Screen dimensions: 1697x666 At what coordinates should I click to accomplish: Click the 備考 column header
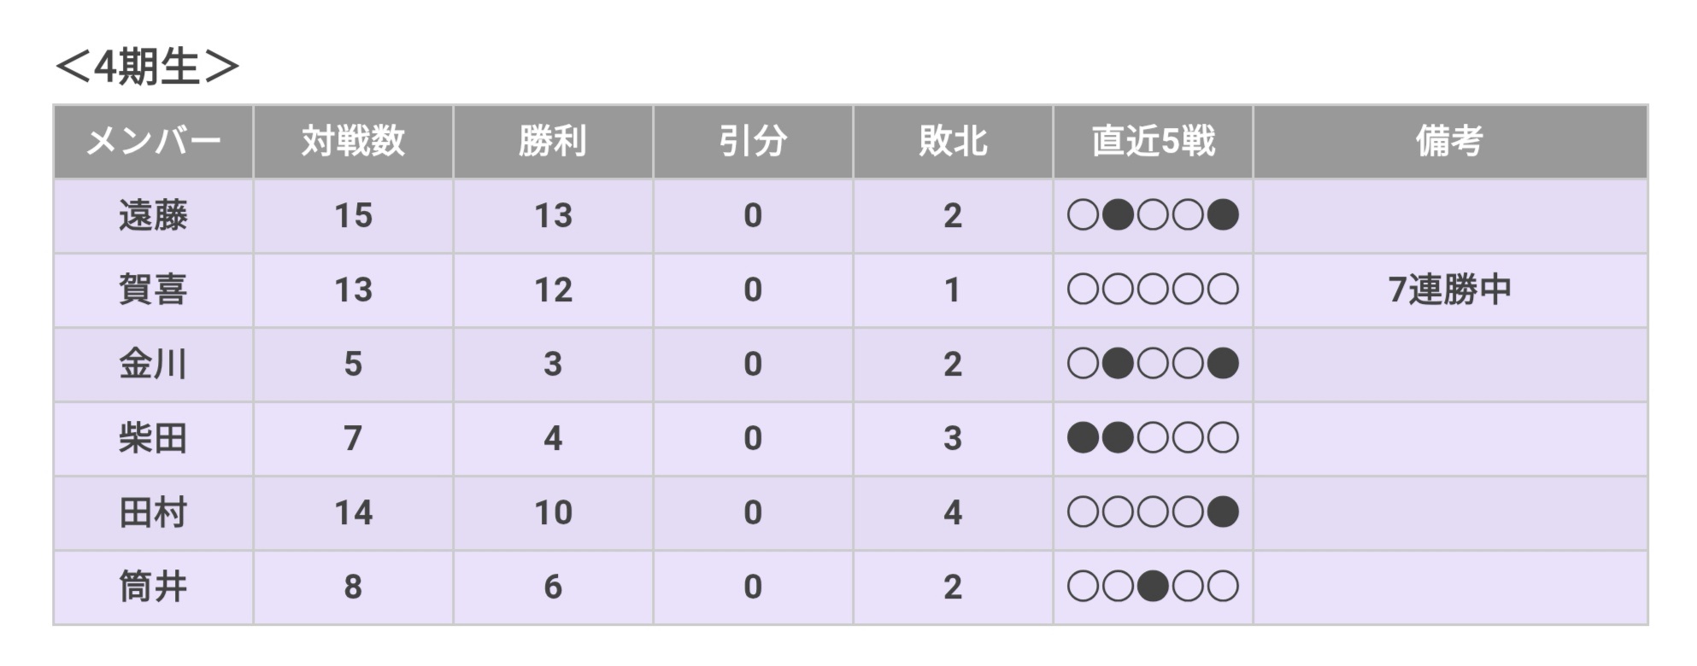(1449, 142)
